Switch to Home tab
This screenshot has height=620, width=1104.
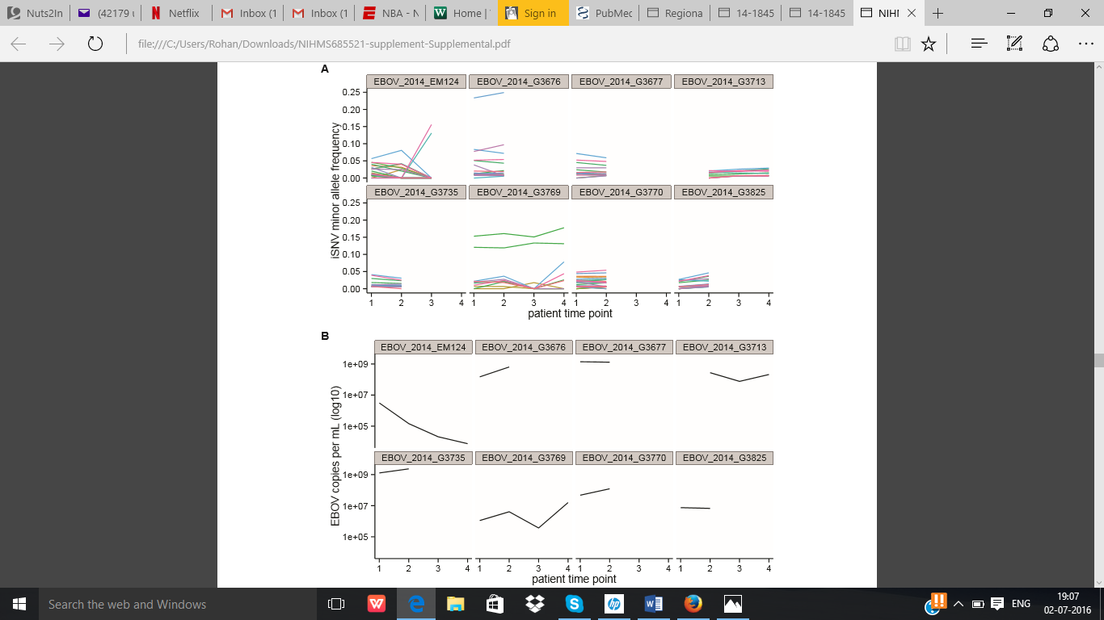click(x=461, y=13)
